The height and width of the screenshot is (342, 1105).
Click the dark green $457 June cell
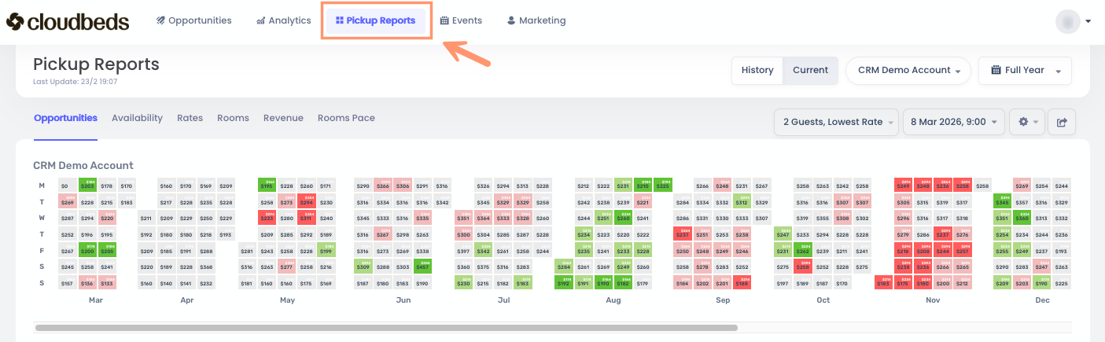pyautogui.click(x=422, y=267)
